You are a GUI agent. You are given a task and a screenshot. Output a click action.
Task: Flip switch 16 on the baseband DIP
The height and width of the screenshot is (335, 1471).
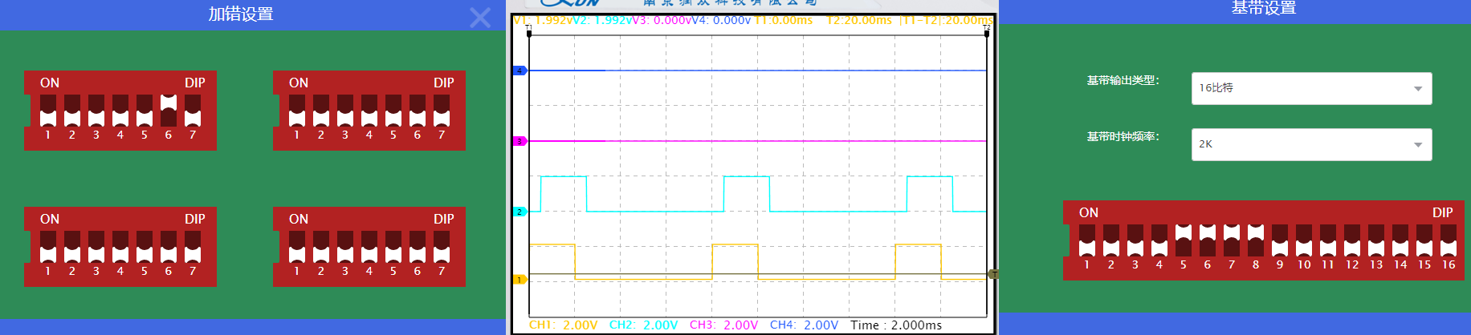click(x=1449, y=240)
